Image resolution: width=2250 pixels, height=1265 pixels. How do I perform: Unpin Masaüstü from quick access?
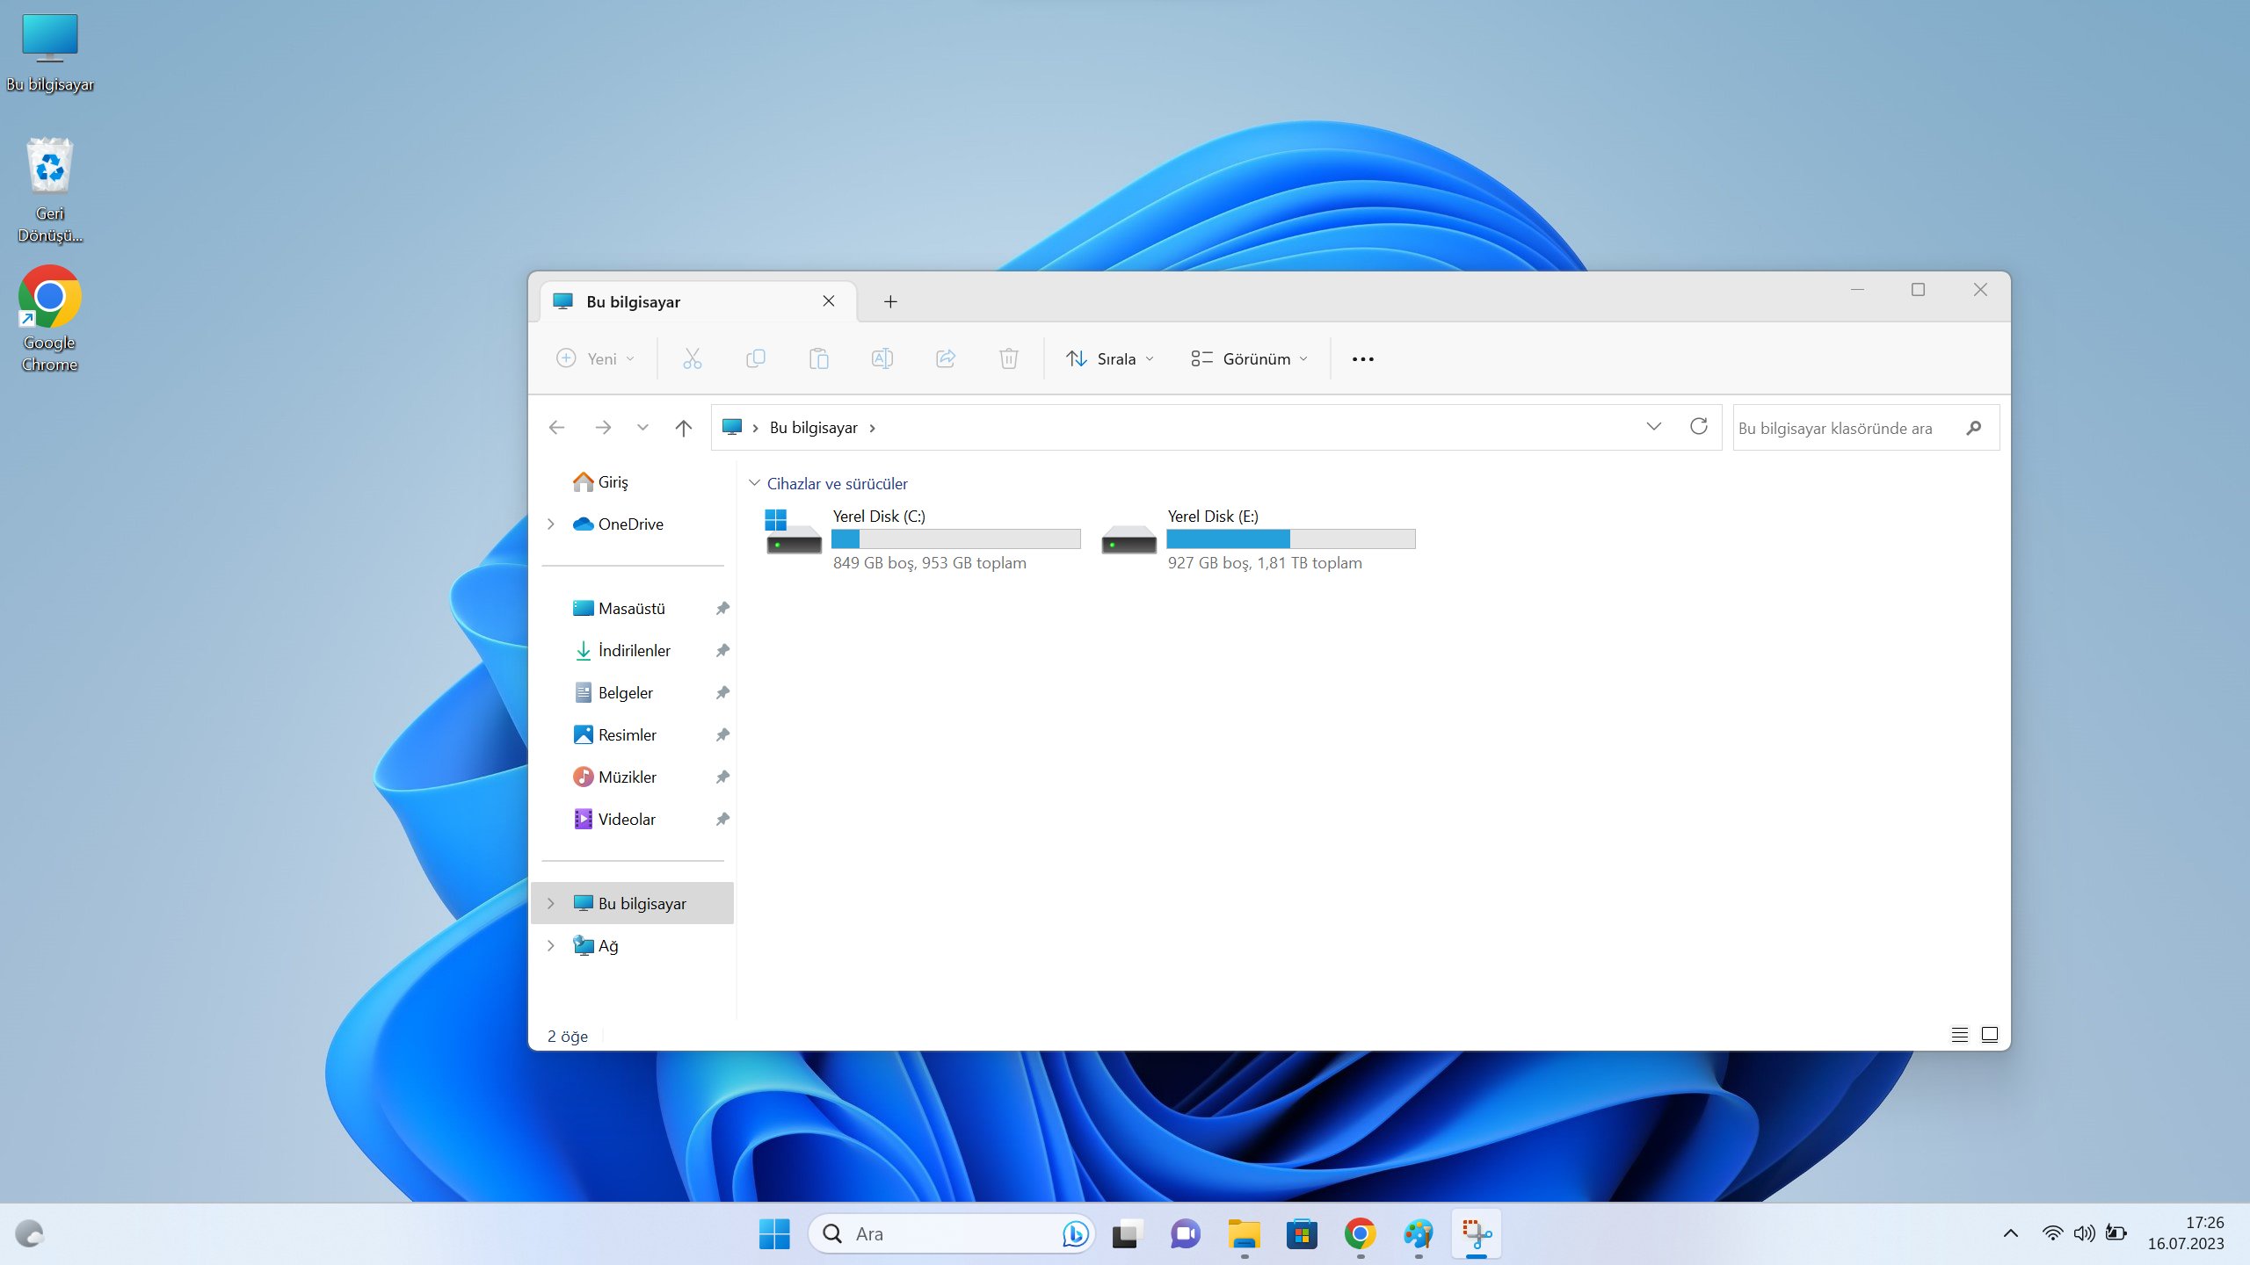pos(722,608)
